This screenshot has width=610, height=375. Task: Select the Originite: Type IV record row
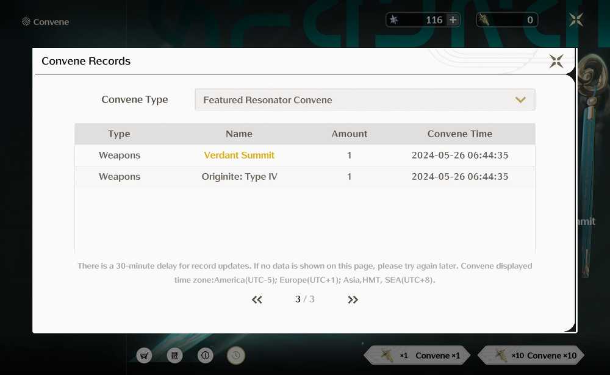(305, 177)
